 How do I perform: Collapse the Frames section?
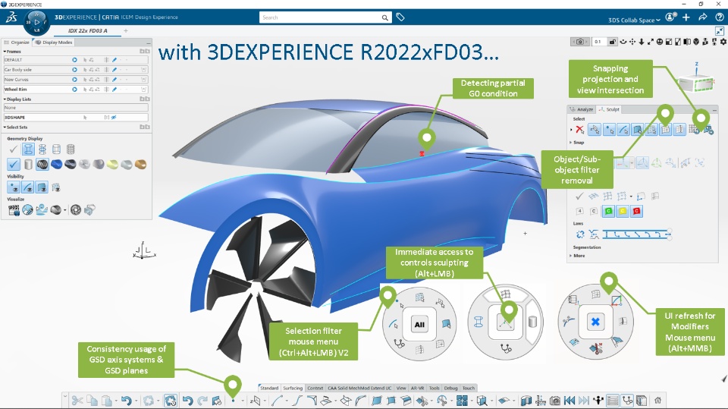click(x=5, y=52)
